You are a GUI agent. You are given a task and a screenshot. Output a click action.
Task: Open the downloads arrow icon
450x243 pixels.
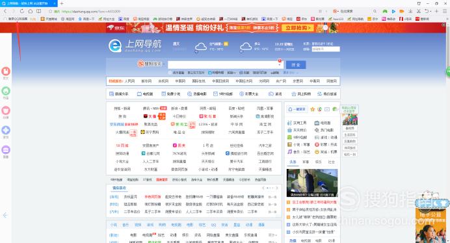410,11
